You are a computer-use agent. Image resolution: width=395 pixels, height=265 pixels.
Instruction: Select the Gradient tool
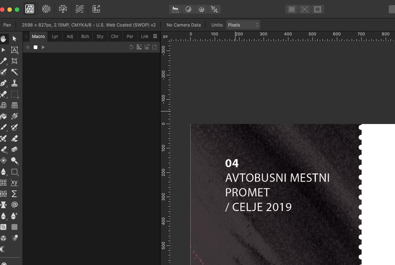pyautogui.click(x=14, y=116)
